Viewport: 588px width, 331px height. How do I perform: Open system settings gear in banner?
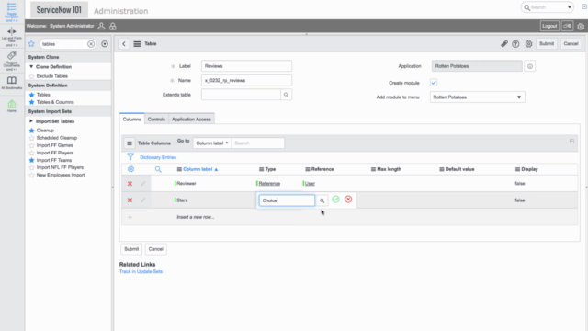click(x=581, y=27)
